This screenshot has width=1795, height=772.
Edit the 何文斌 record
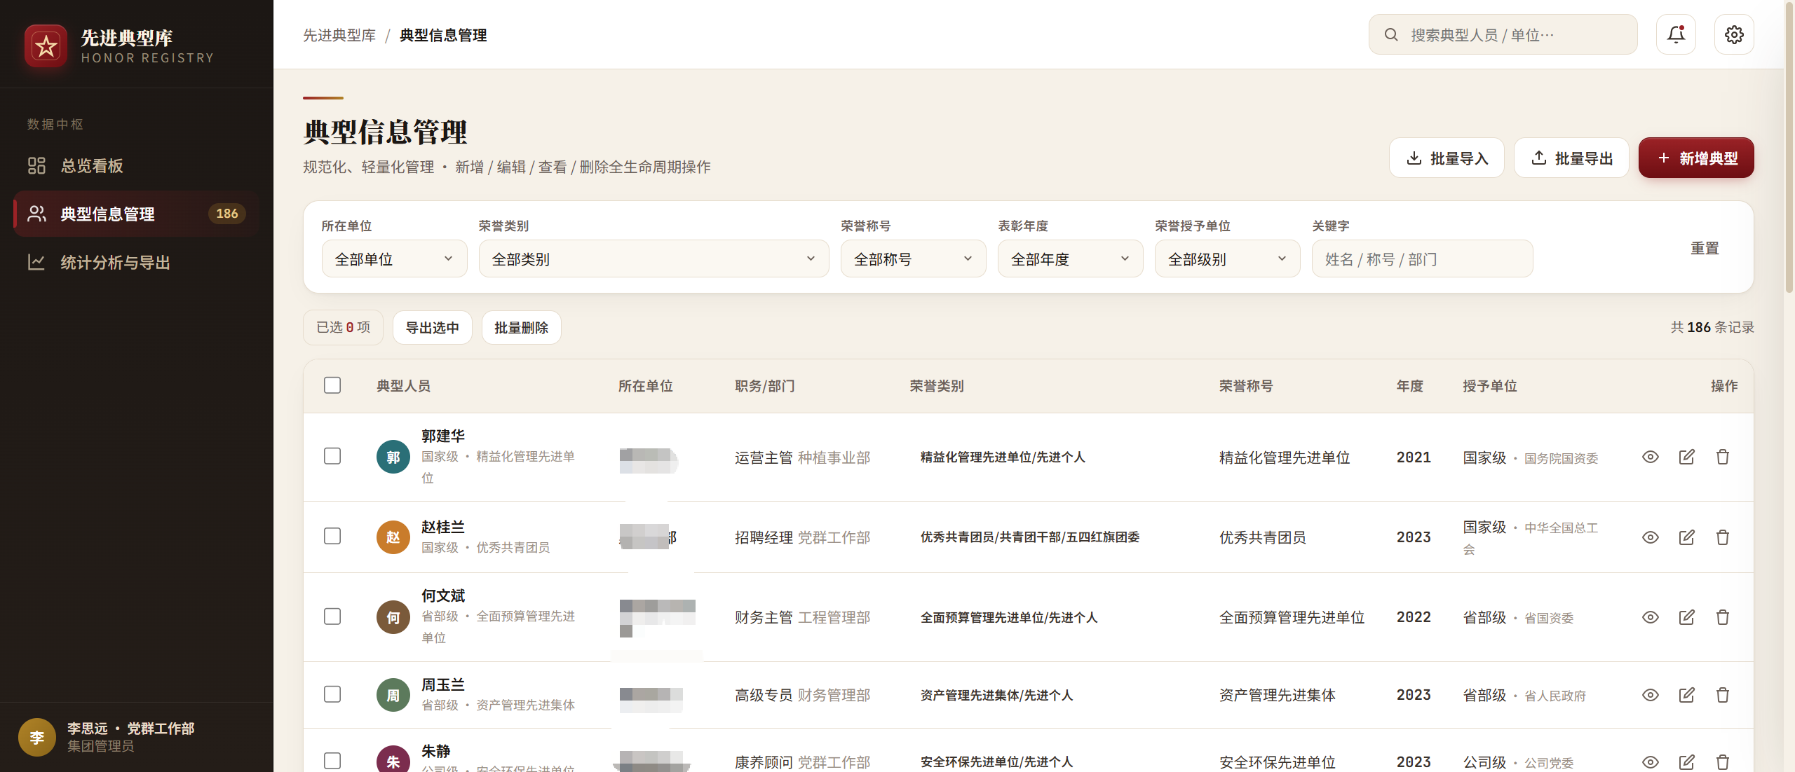(1687, 617)
